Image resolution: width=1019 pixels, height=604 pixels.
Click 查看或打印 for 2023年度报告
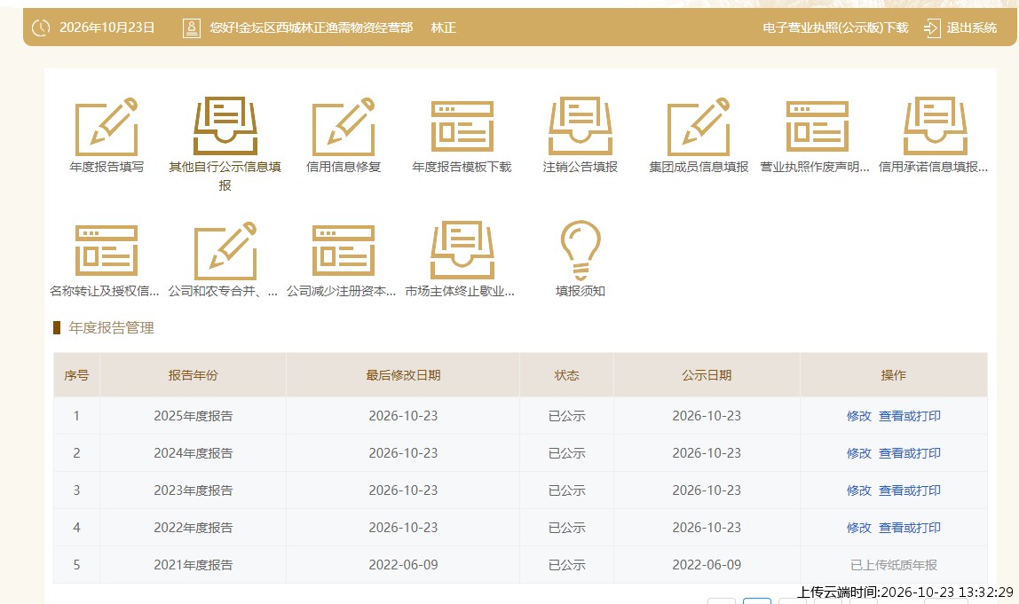910,490
